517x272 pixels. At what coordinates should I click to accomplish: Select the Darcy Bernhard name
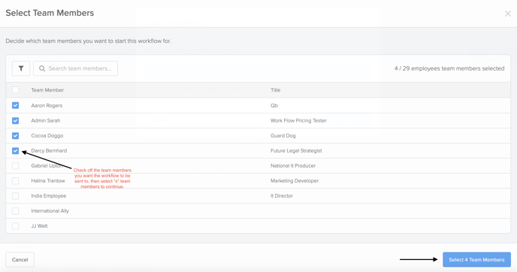(x=49, y=151)
